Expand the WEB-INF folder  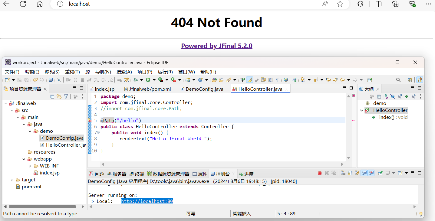tap(30, 166)
